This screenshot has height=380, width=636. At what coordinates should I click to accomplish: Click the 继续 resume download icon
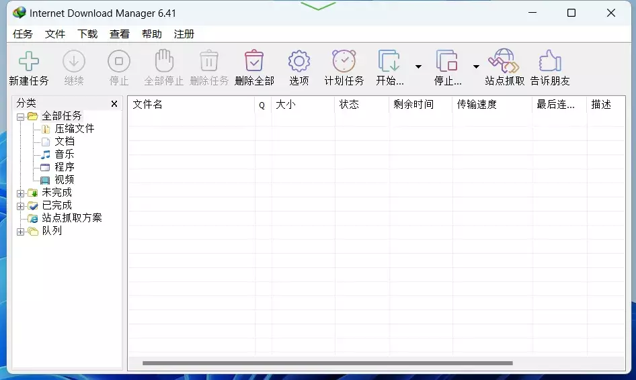point(74,61)
